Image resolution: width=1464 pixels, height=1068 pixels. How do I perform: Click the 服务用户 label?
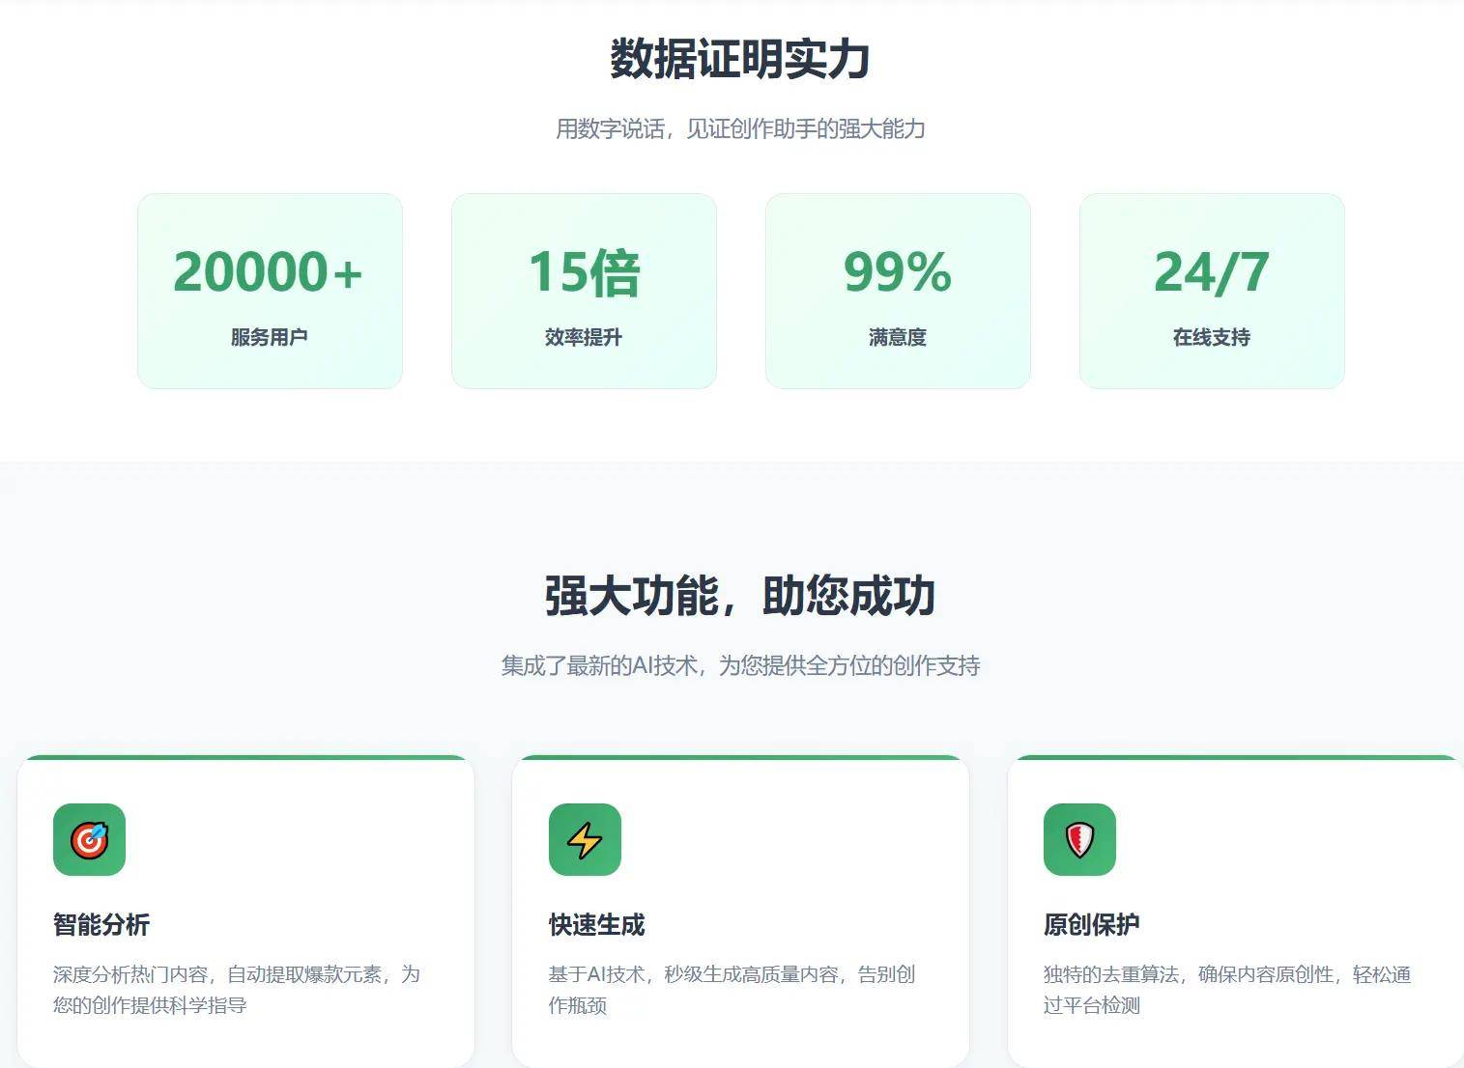(269, 337)
